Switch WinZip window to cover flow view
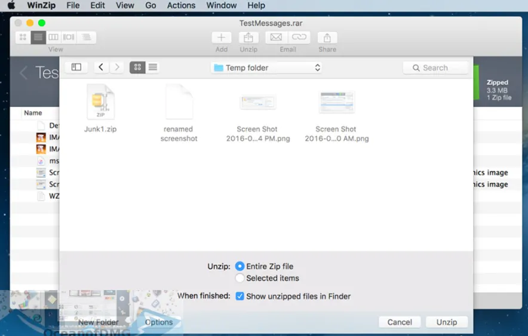Viewport: 528px width, 336px height. pyautogui.click(x=69, y=38)
